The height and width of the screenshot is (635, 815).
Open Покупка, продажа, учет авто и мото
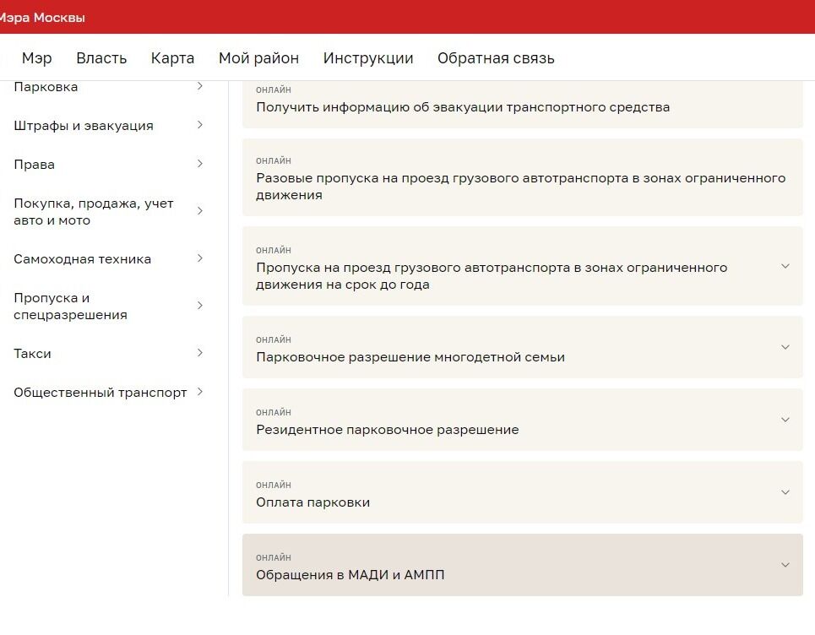(94, 211)
